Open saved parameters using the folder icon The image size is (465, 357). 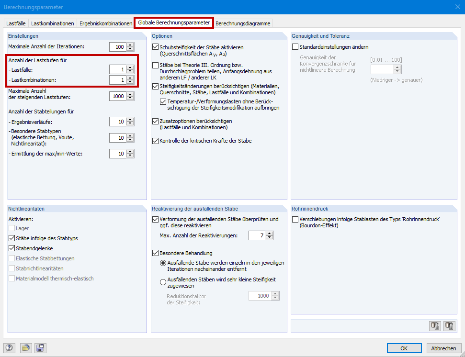(26, 348)
